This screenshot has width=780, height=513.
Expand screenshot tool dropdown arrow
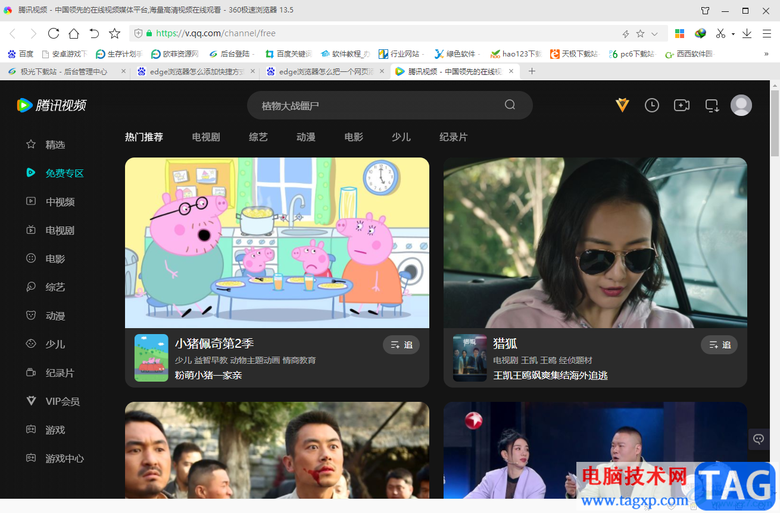733,34
